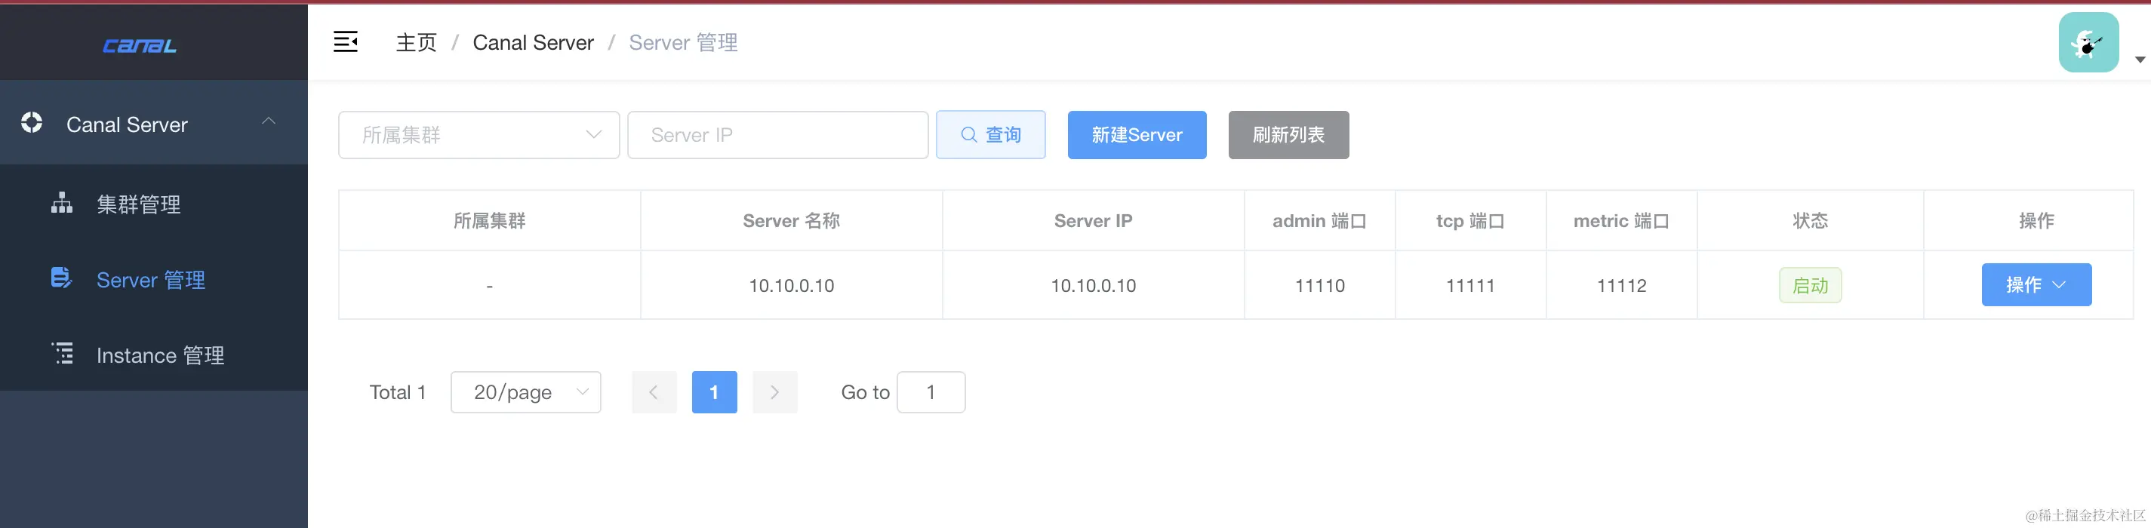Click the metric port value 11112
Image resolution: width=2151 pixels, height=528 pixels.
coord(1622,285)
